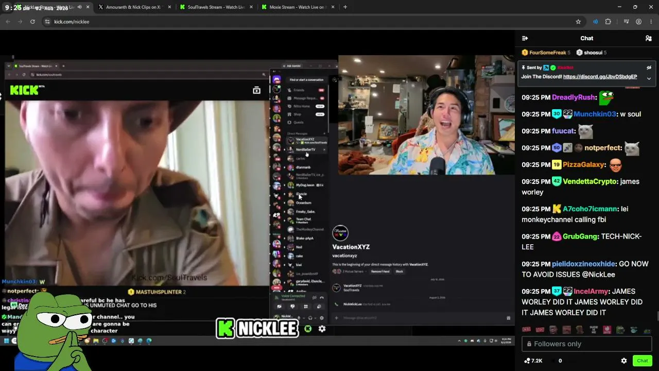Image resolution: width=659 pixels, height=371 pixels.
Task: Go forward in the browser
Action: [x=20, y=22]
